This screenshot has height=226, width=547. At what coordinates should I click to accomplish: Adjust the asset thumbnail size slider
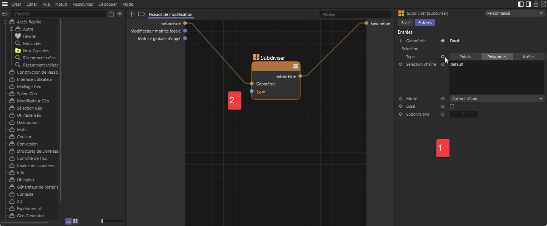click(x=103, y=221)
